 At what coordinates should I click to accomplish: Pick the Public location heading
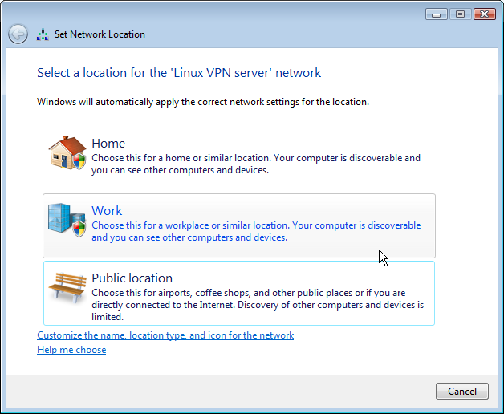tap(132, 278)
